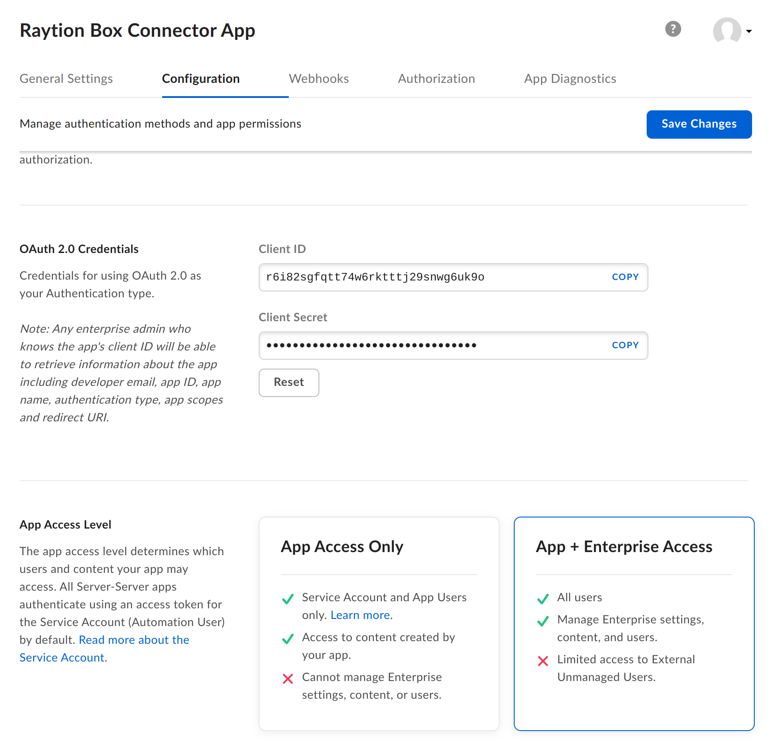Click inside the Client ID field
This screenshot has width=772, height=755.
pos(425,277)
